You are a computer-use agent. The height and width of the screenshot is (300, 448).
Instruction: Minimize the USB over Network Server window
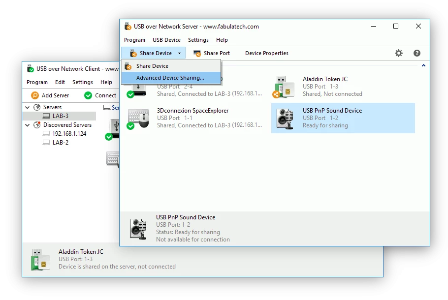[374, 26]
